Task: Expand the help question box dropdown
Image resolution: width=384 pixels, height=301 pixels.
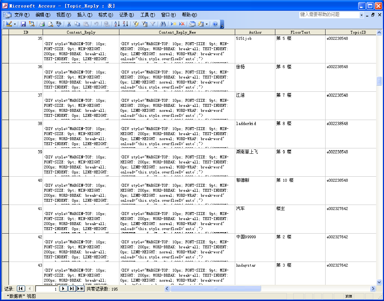Action: pyautogui.click(x=361, y=15)
